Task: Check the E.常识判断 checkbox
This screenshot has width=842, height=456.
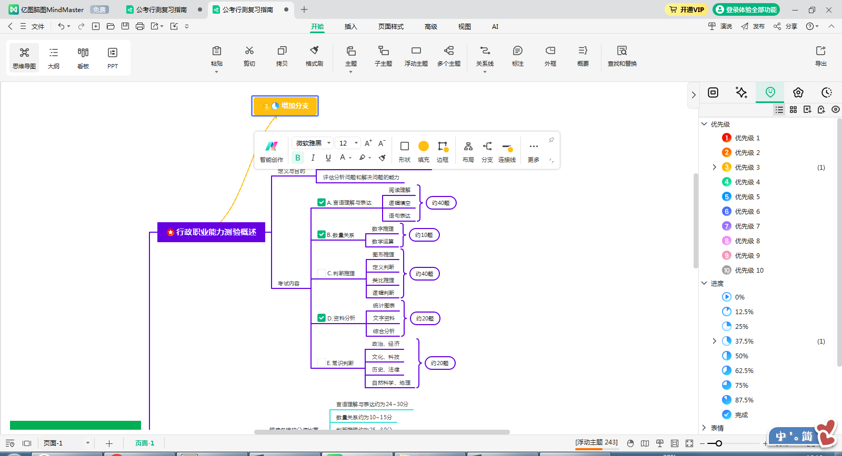Action: point(322,362)
